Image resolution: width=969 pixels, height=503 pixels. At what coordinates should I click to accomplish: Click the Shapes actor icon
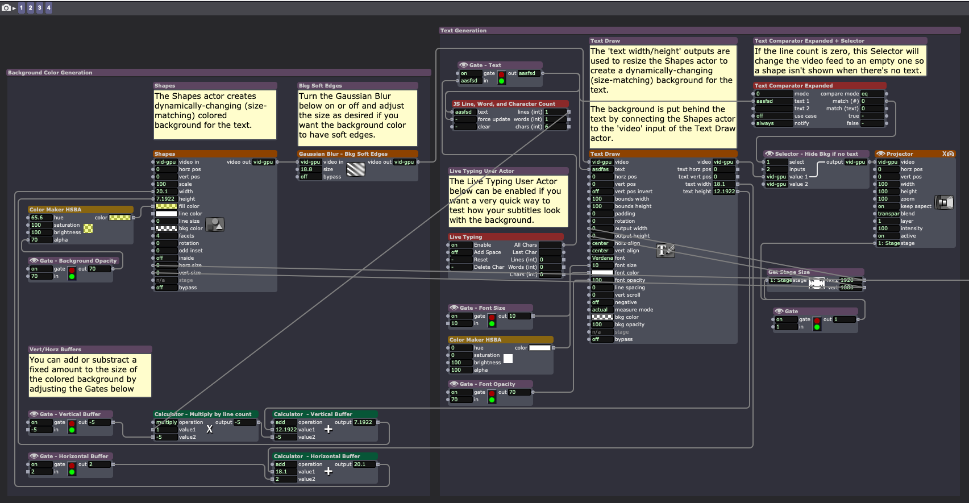215,225
